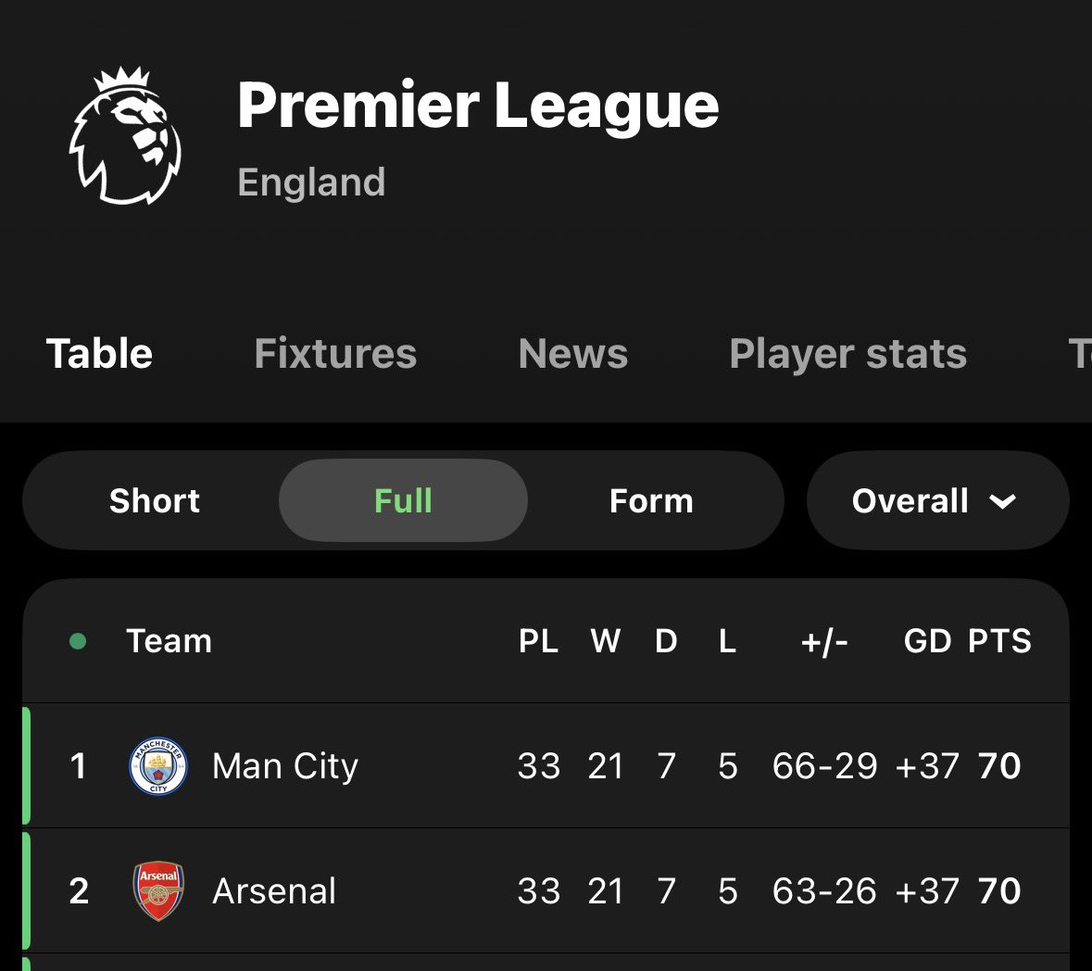Open the Overall filter dropdown

coord(937,501)
